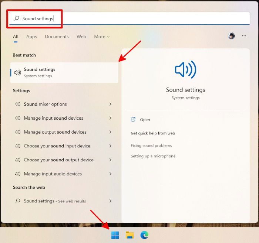This screenshot has height=243, width=259.
Task: Click speaker icon beside Choose your sound input device
Action: (17, 146)
